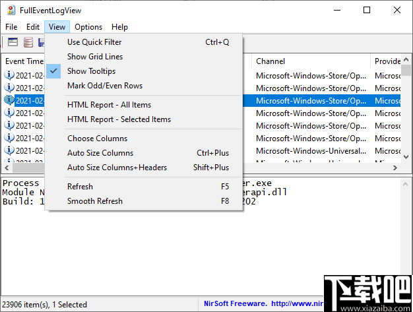The height and width of the screenshot is (312, 413).
Task: Open the Edit menu
Action: [33, 27]
